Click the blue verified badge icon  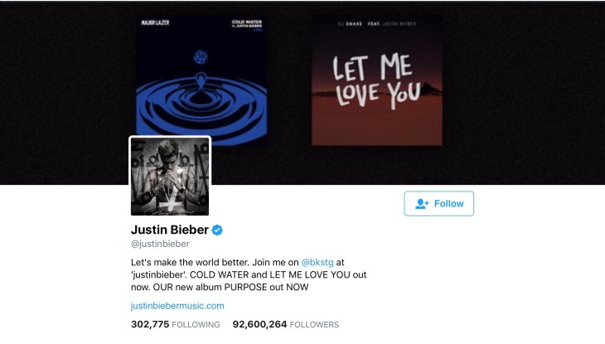217,230
